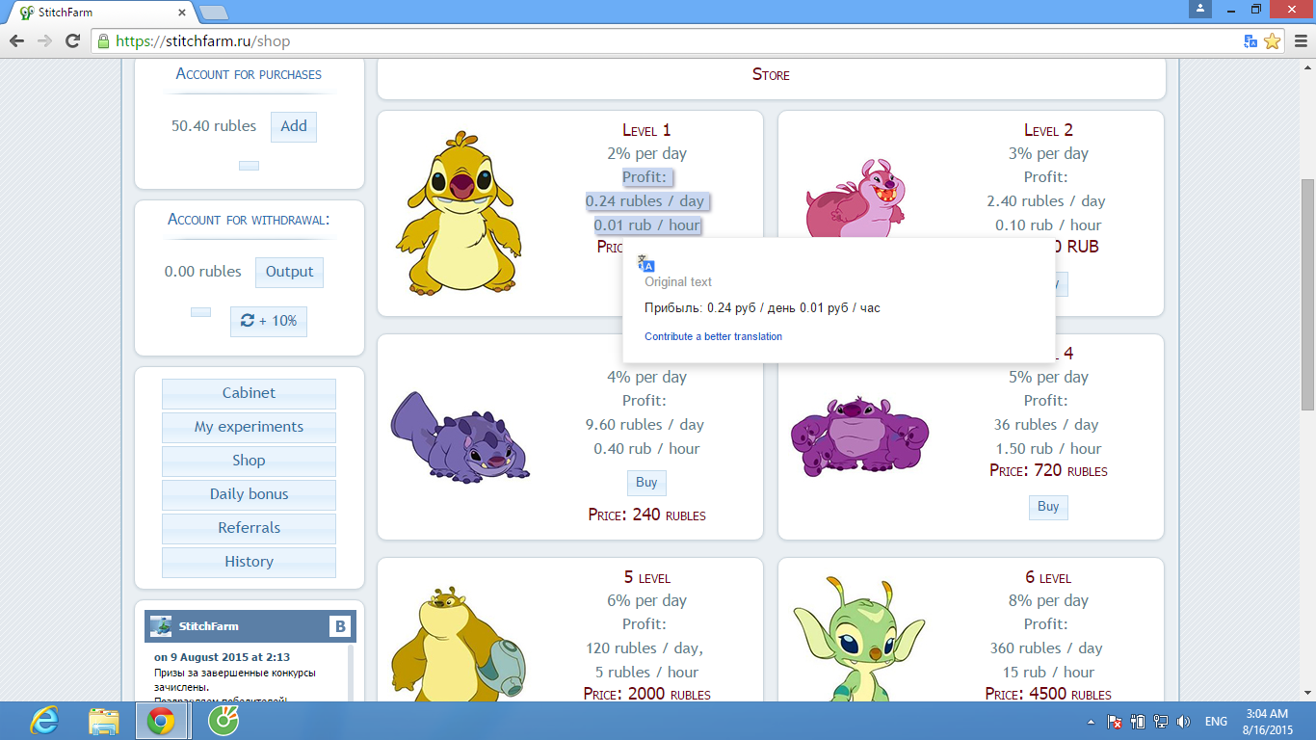Reload the StitchFarm page

[72, 41]
